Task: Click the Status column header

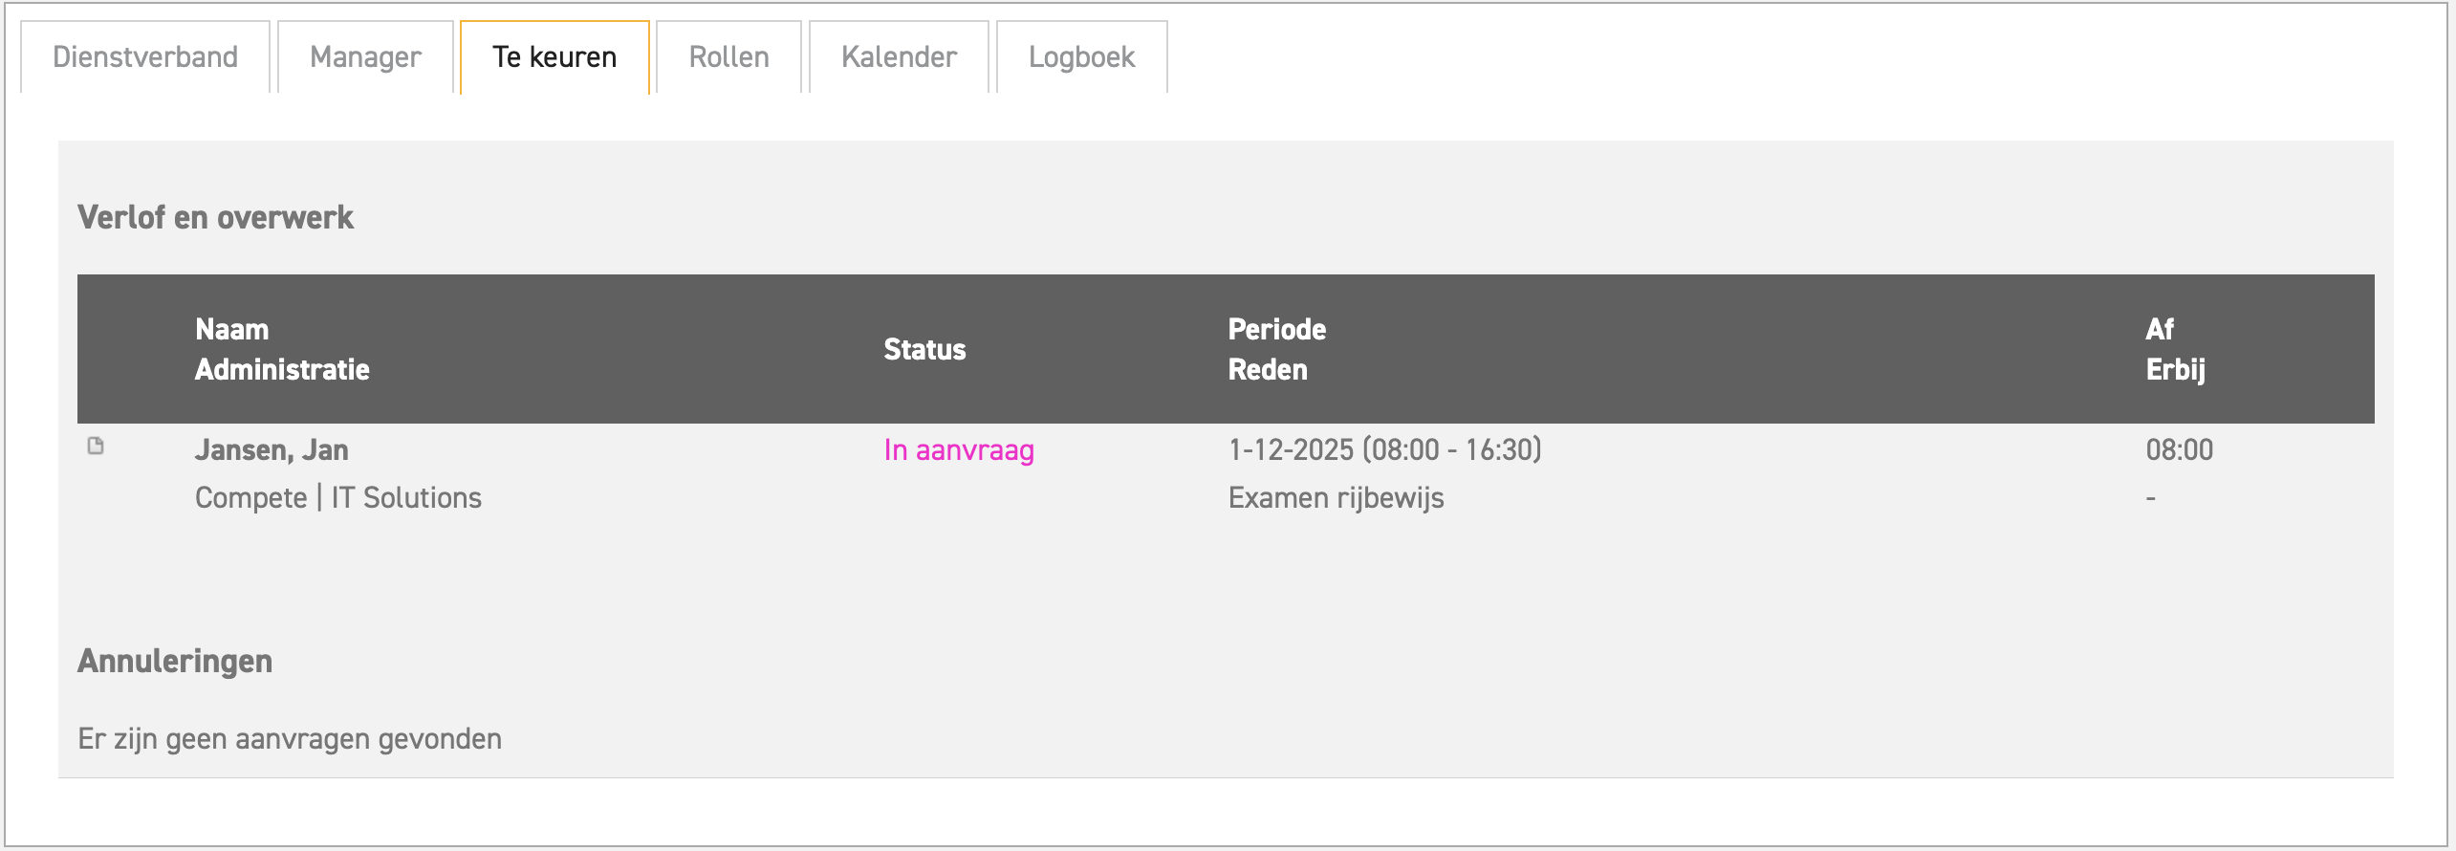Action: 924,350
